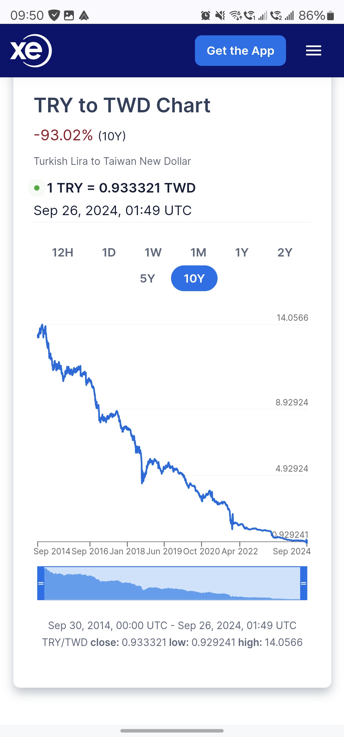Viewport: 344px width, 737px height.
Task: Choose the 5Y time range
Action: tap(147, 278)
